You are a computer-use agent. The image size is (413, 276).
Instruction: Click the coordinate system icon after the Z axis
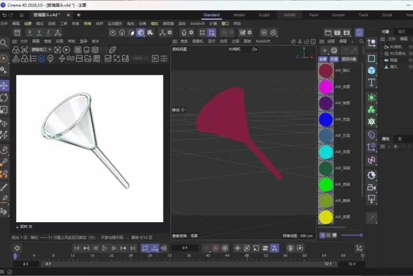click(x=58, y=32)
